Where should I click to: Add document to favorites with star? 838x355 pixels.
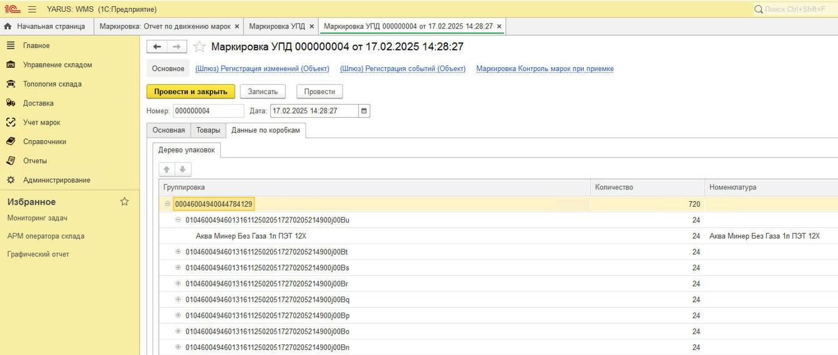[199, 47]
